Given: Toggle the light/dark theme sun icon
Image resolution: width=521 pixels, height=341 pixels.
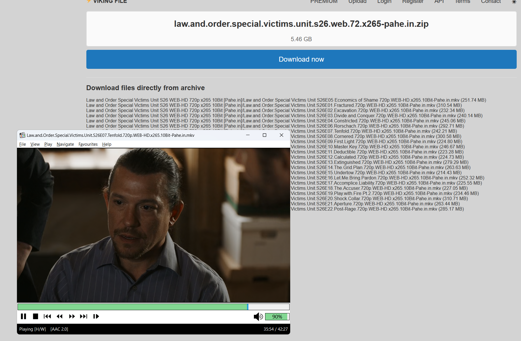Looking at the screenshot, I should pos(514,2).
